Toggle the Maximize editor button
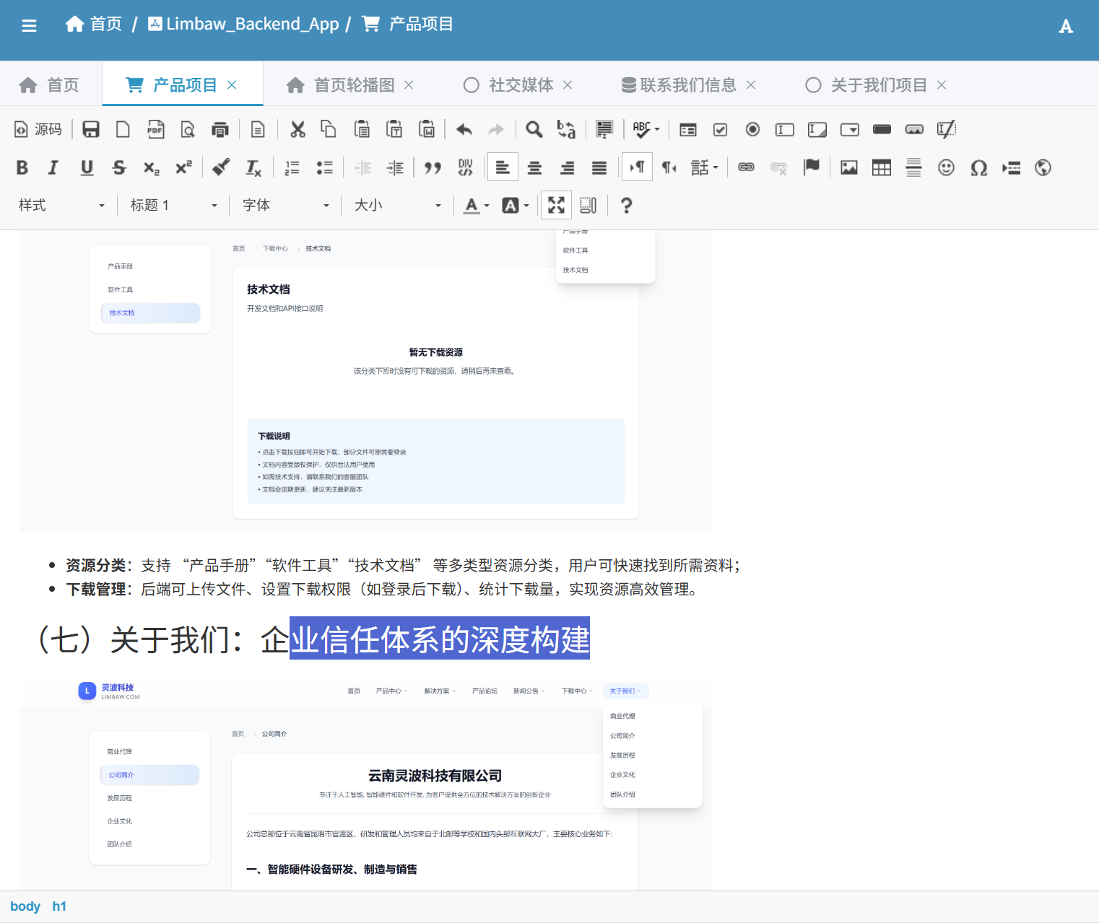This screenshot has width=1099, height=923. click(x=556, y=205)
